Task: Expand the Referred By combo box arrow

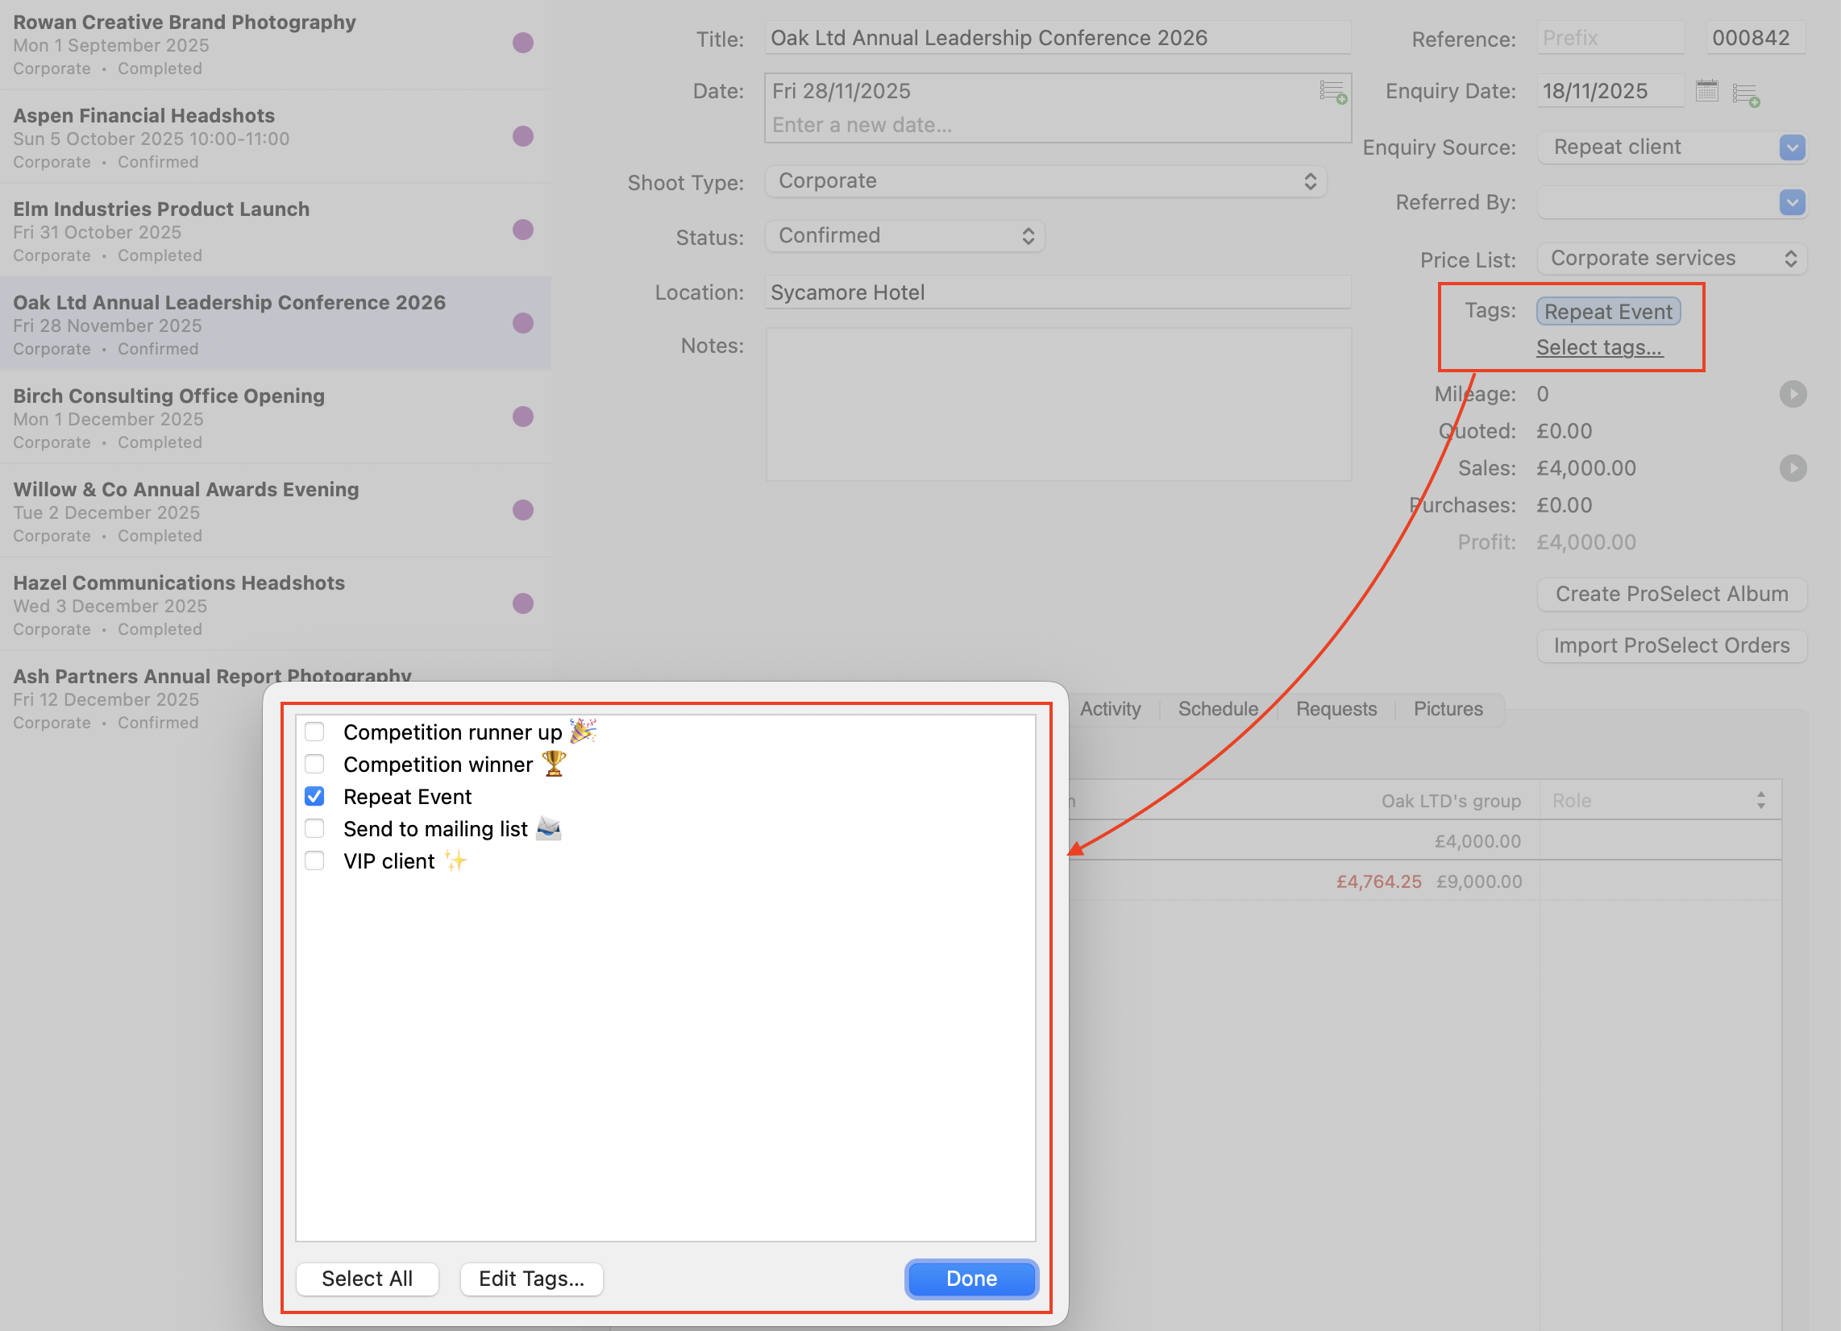Action: [x=1792, y=202]
